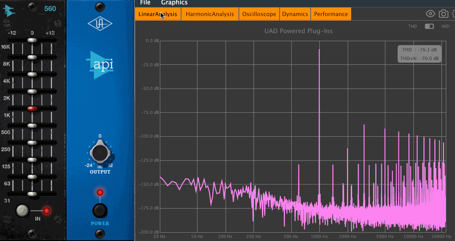
Task: Flip the THD / IMD switch
Action: point(429,26)
